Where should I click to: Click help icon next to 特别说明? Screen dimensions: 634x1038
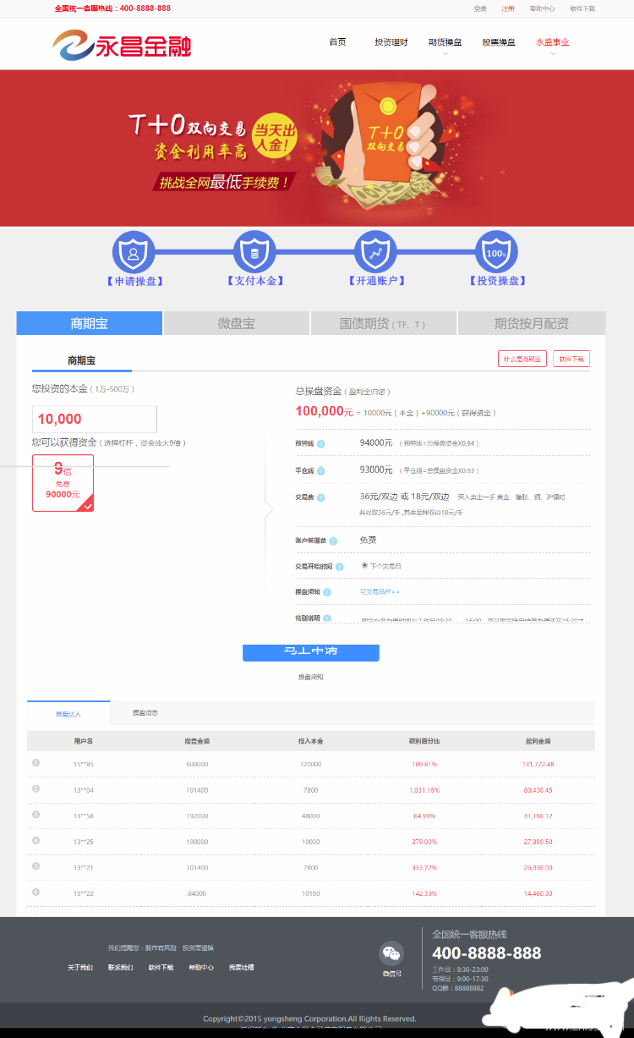327,619
